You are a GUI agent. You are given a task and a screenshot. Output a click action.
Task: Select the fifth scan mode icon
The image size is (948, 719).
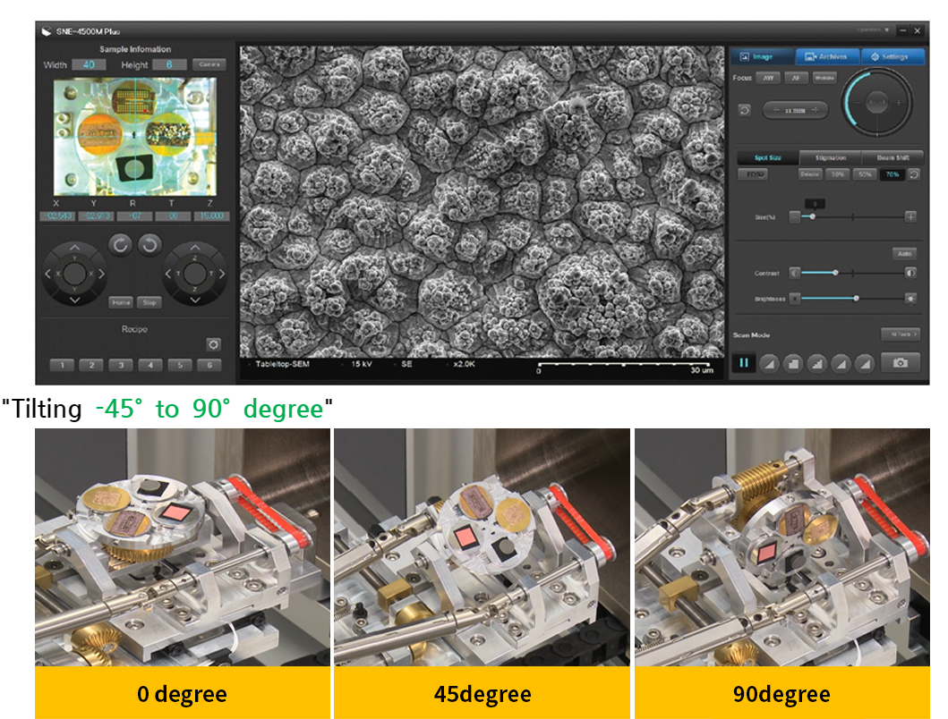pos(865,363)
